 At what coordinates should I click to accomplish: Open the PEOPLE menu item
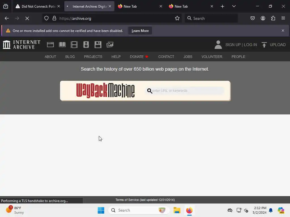238,57
